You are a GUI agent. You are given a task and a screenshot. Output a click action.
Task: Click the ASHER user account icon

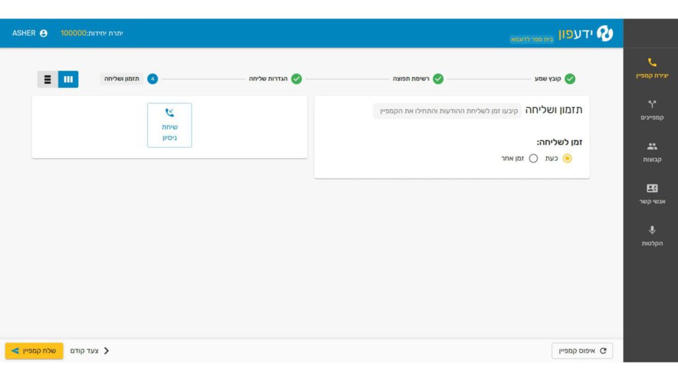pyautogui.click(x=43, y=33)
